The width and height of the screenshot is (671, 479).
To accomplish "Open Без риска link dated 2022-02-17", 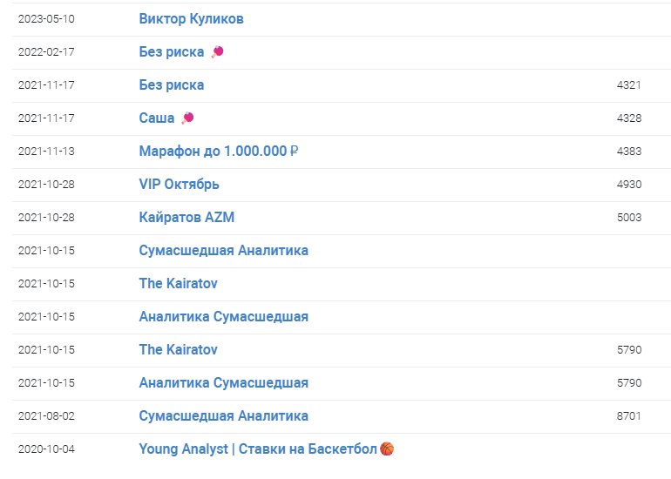I will [171, 52].
